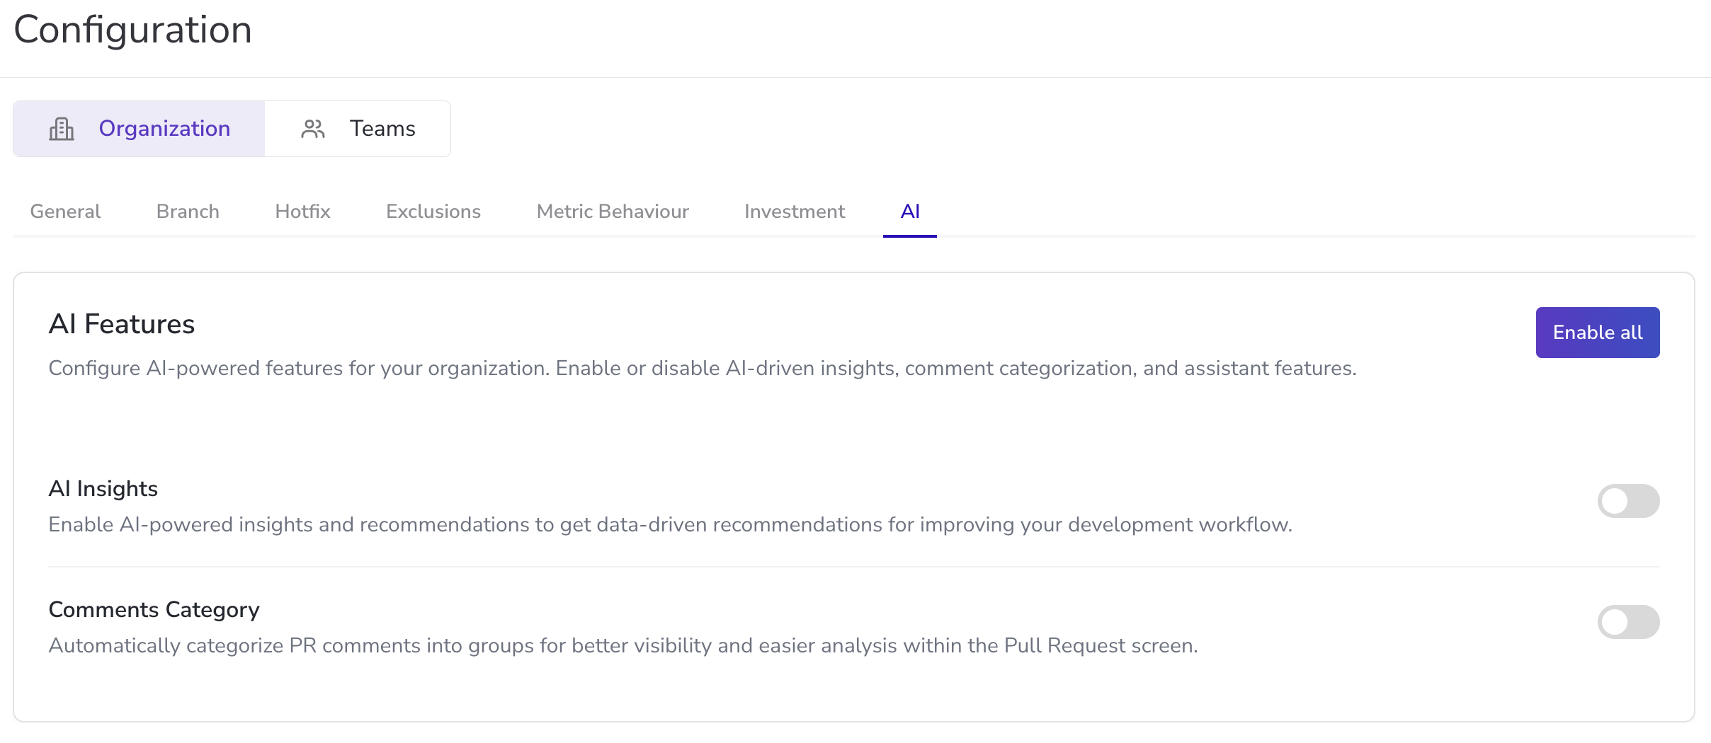This screenshot has width=1711, height=743.
Task: Turn on the Comments Category toggle
Action: 1628,622
